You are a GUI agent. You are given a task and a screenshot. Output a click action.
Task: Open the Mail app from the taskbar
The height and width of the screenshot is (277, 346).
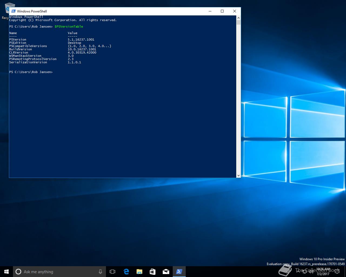(x=166, y=272)
